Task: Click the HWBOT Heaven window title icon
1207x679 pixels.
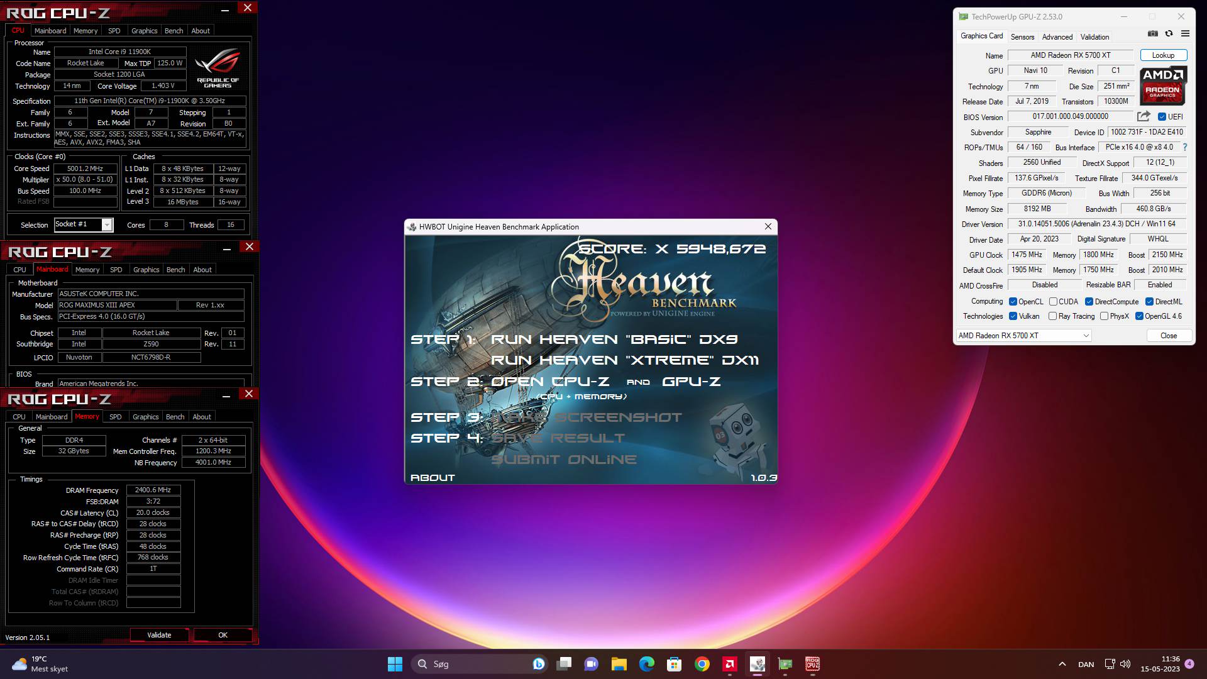Action: click(x=412, y=227)
